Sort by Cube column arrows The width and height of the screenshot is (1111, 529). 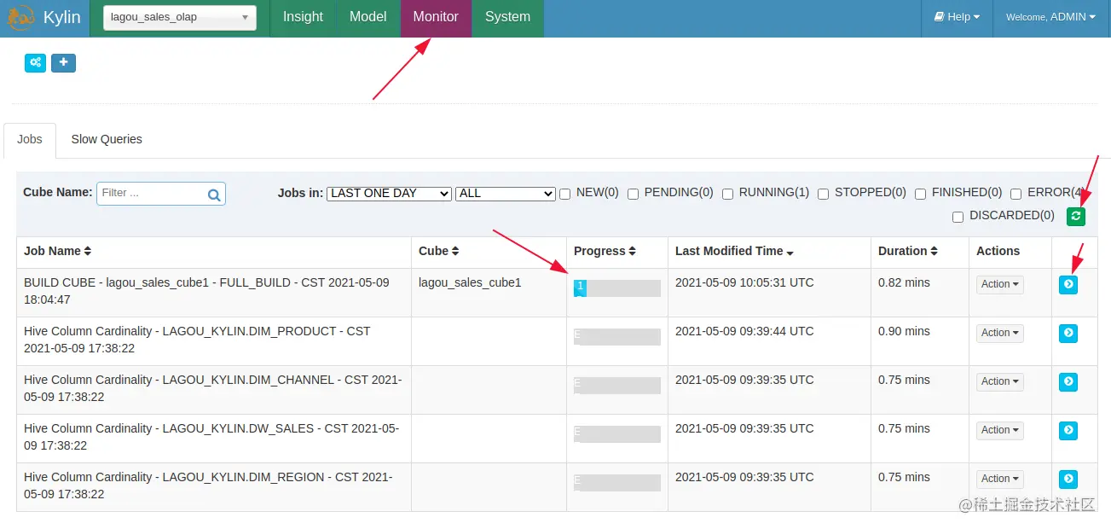[x=455, y=252]
